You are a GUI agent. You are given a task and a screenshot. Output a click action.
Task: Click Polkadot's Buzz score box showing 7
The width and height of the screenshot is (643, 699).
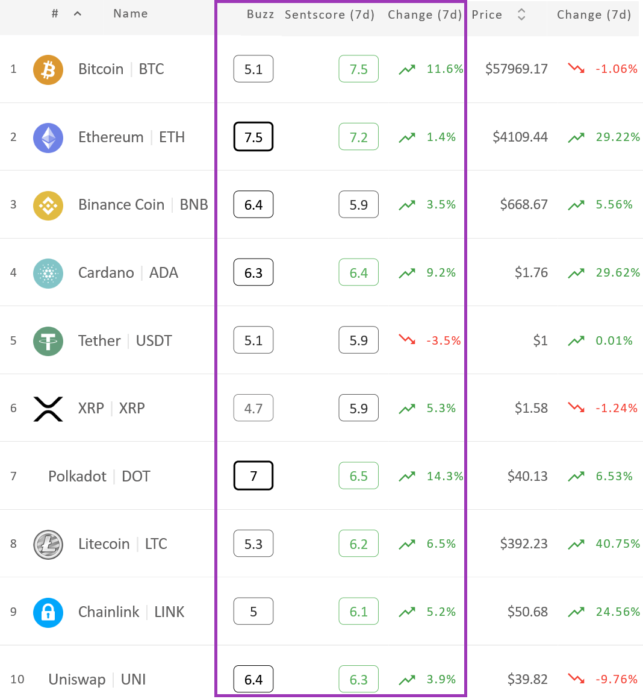[253, 475]
